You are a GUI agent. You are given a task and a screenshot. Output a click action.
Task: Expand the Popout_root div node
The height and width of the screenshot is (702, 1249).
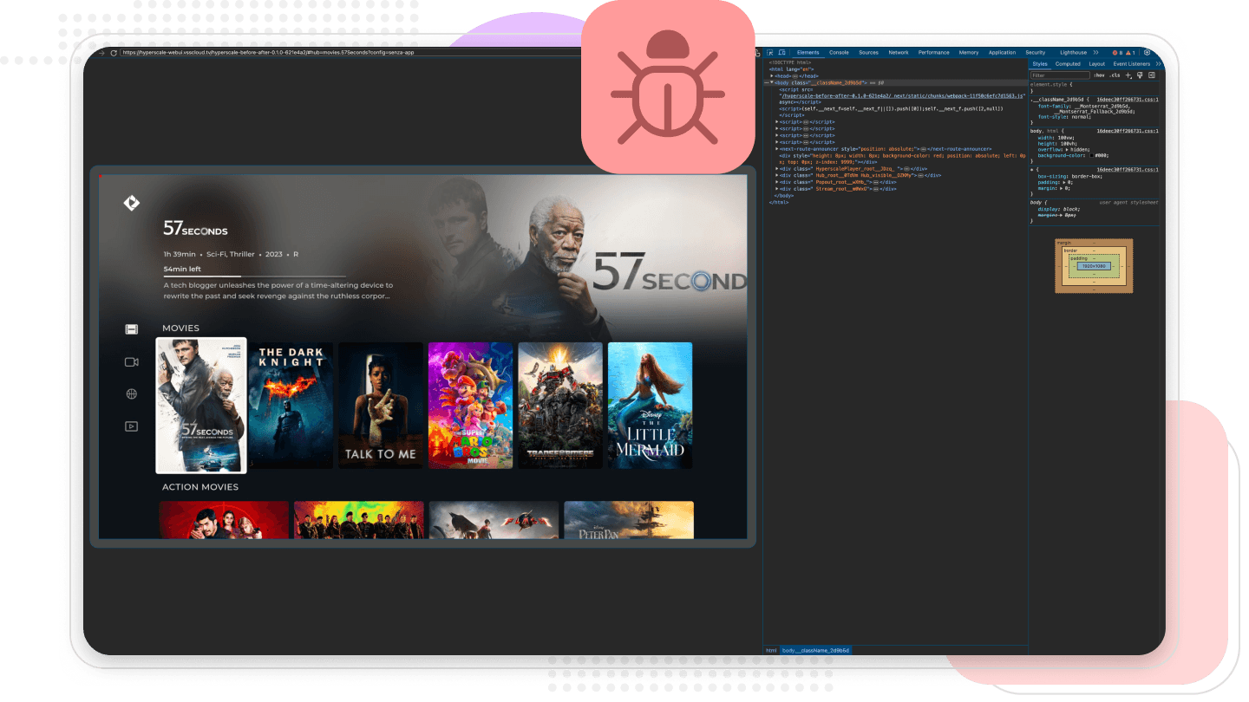777,182
